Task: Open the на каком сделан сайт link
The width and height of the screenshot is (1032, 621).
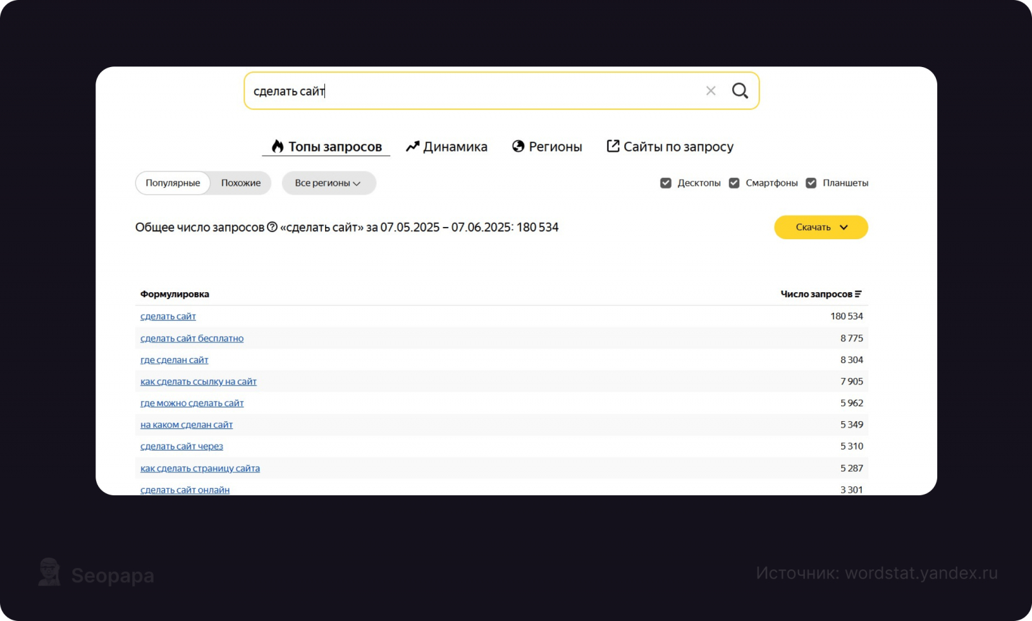Action: tap(186, 424)
